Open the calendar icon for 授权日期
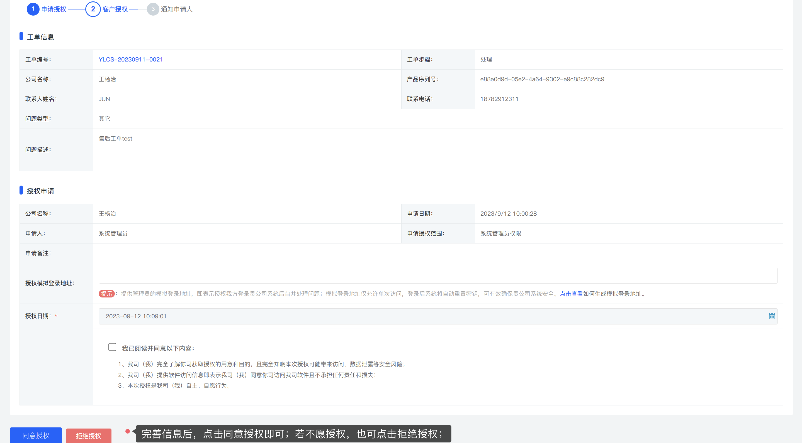 [772, 316]
